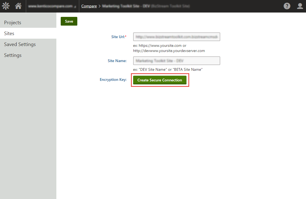Follow the Compare breadcrumb link
Image resolution: width=306 pixels, height=199 pixels.
89,6
